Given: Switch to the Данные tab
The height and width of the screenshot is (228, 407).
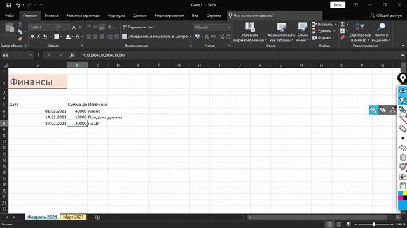Looking at the screenshot, I should pyautogui.click(x=140, y=15).
